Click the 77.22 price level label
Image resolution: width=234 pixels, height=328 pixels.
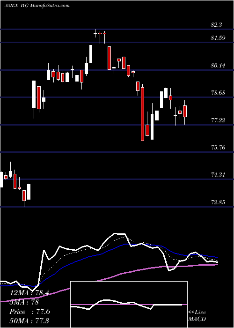click(x=218, y=120)
